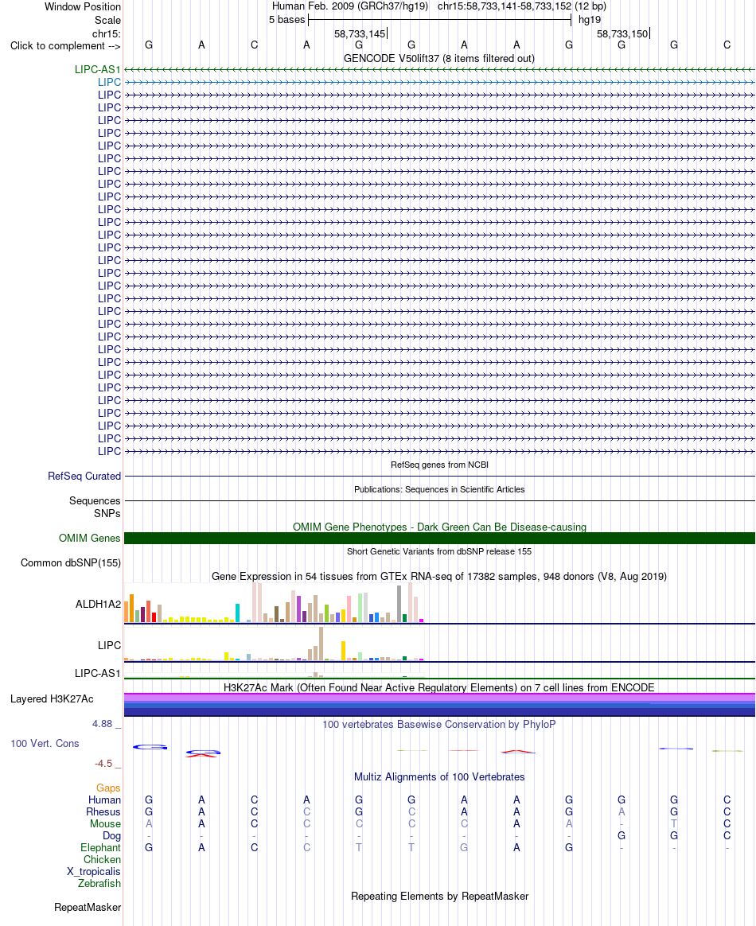Select the green LIPC-AS1 transcript label
This screenshot has height=926, width=756.
[x=97, y=70]
